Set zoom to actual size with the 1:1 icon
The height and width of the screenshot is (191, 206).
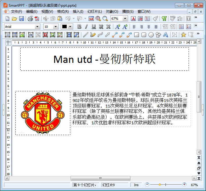pos(91,19)
